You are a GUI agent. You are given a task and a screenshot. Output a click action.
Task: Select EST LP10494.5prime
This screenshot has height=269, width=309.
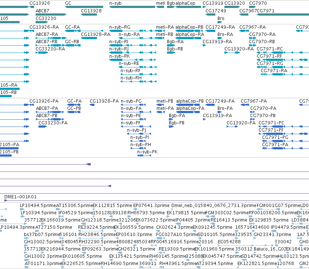[x=38, y=206]
